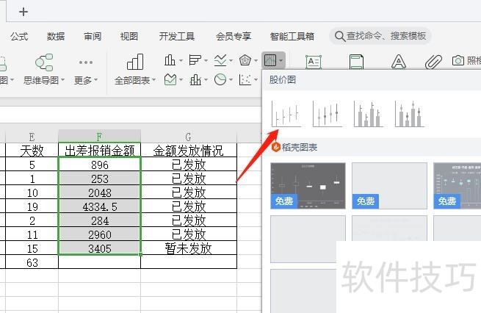Insert WordArt with the large A icon
This screenshot has height=313, width=481.
point(399,62)
